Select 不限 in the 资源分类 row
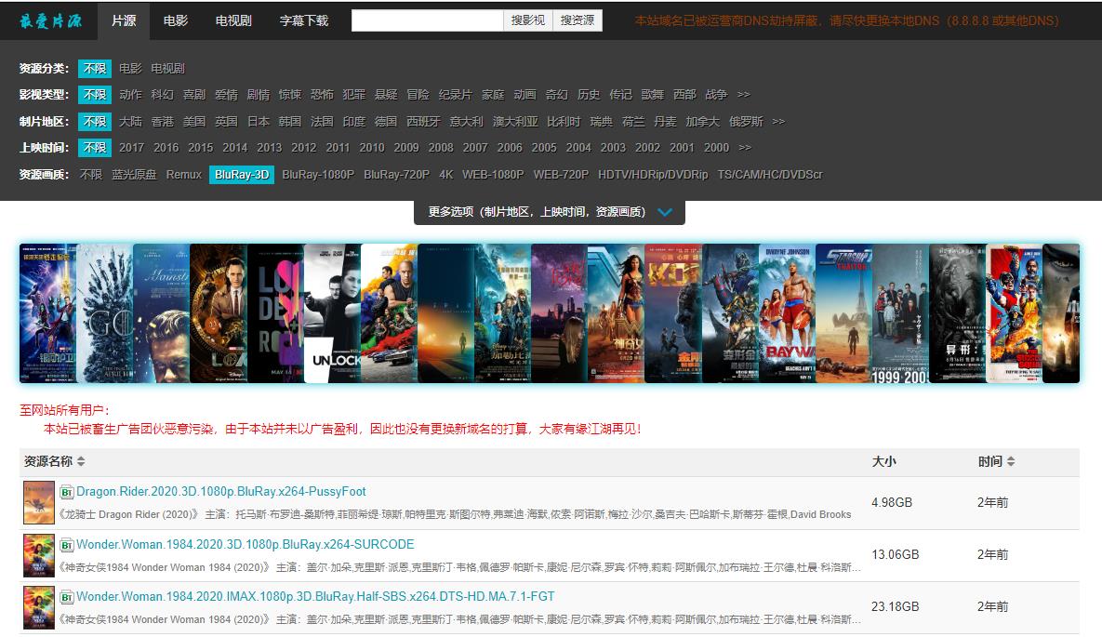Screen dimensions: 1102x637 (x=95, y=68)
